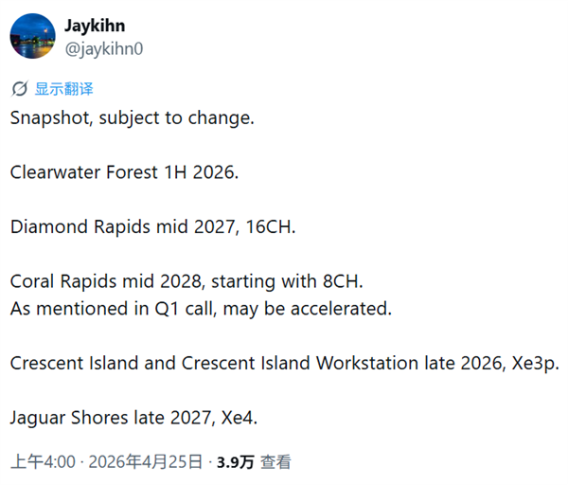Open the 3.9万 view count
Viewport: 568px width, 485px height.
pyautogui.click(x=235, y=462)
